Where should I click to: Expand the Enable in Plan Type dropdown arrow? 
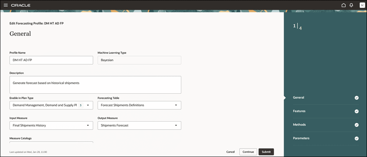pos(88,105)
